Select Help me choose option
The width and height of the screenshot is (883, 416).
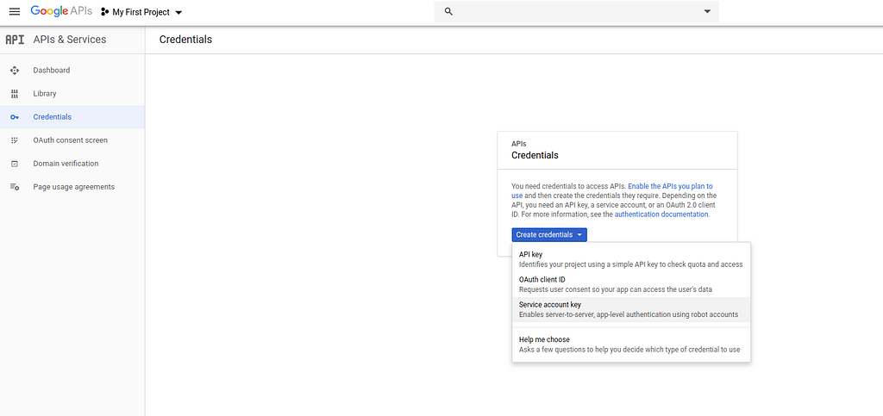[631, 345]
